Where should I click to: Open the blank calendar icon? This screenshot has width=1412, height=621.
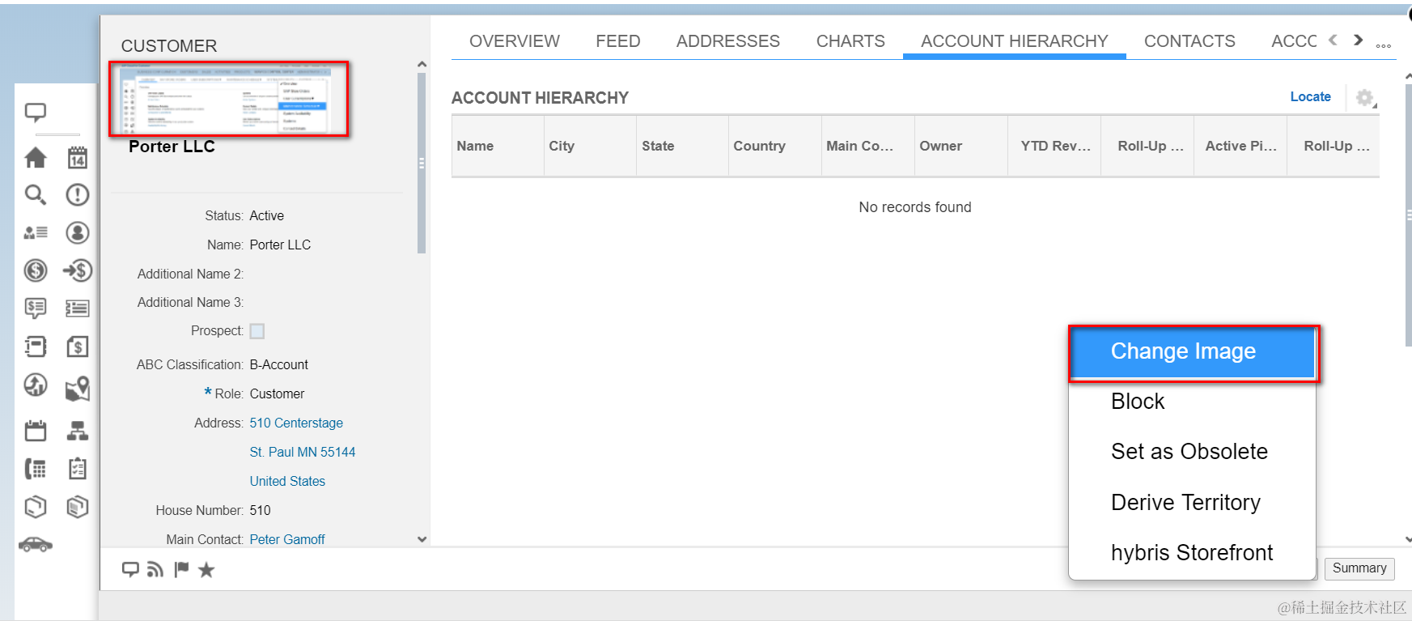(x=36, y=430)
